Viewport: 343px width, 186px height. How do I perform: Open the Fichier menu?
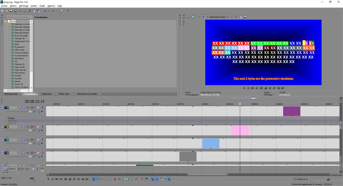[4, 6]
